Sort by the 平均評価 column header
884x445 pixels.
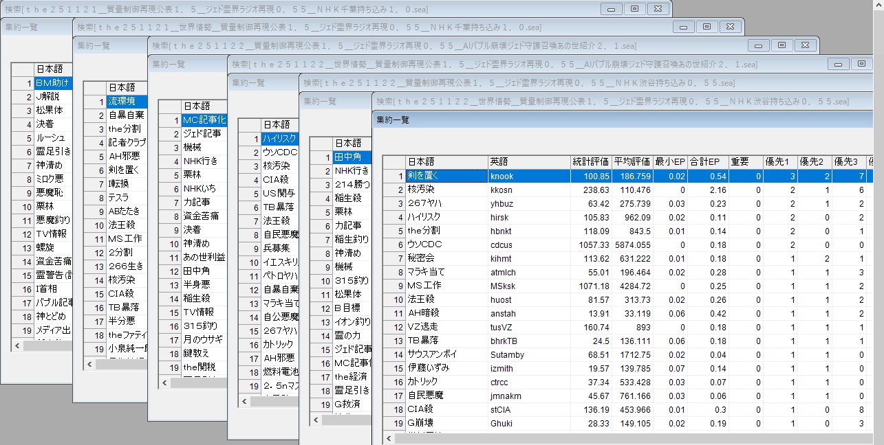(632, 162)
